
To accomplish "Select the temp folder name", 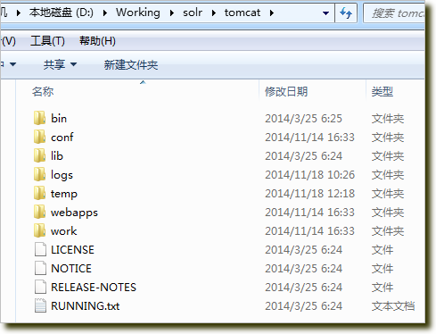I will [x=64, y=194].
